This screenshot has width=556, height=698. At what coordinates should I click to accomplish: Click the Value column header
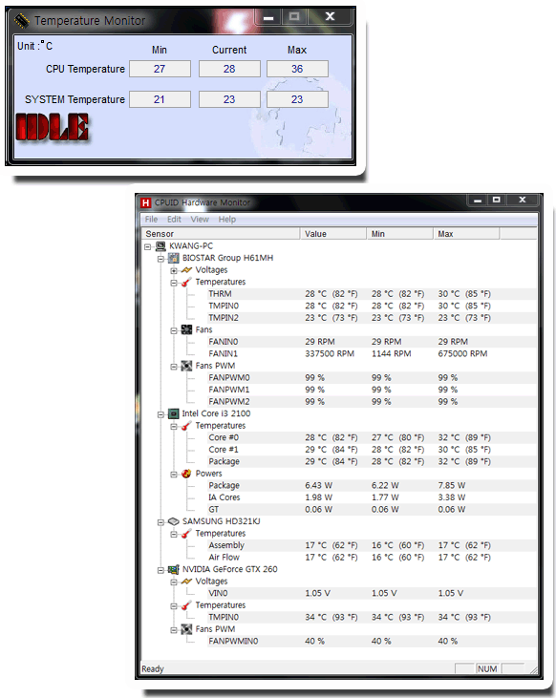pos(333,234)
